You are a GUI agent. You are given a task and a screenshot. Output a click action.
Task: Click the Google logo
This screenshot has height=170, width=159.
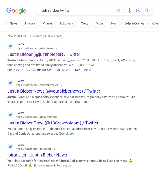(16, 11)
